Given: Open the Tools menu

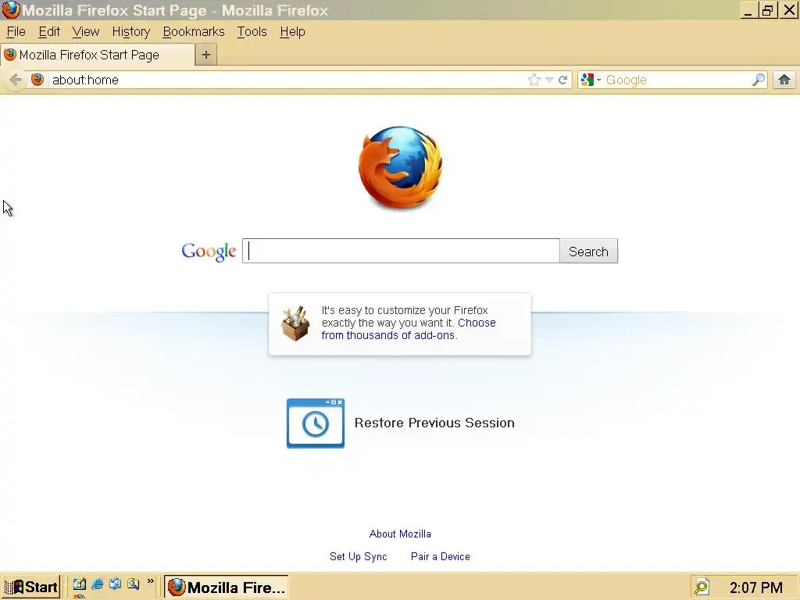Looking at the screenshot, I should tap(252, 31).
